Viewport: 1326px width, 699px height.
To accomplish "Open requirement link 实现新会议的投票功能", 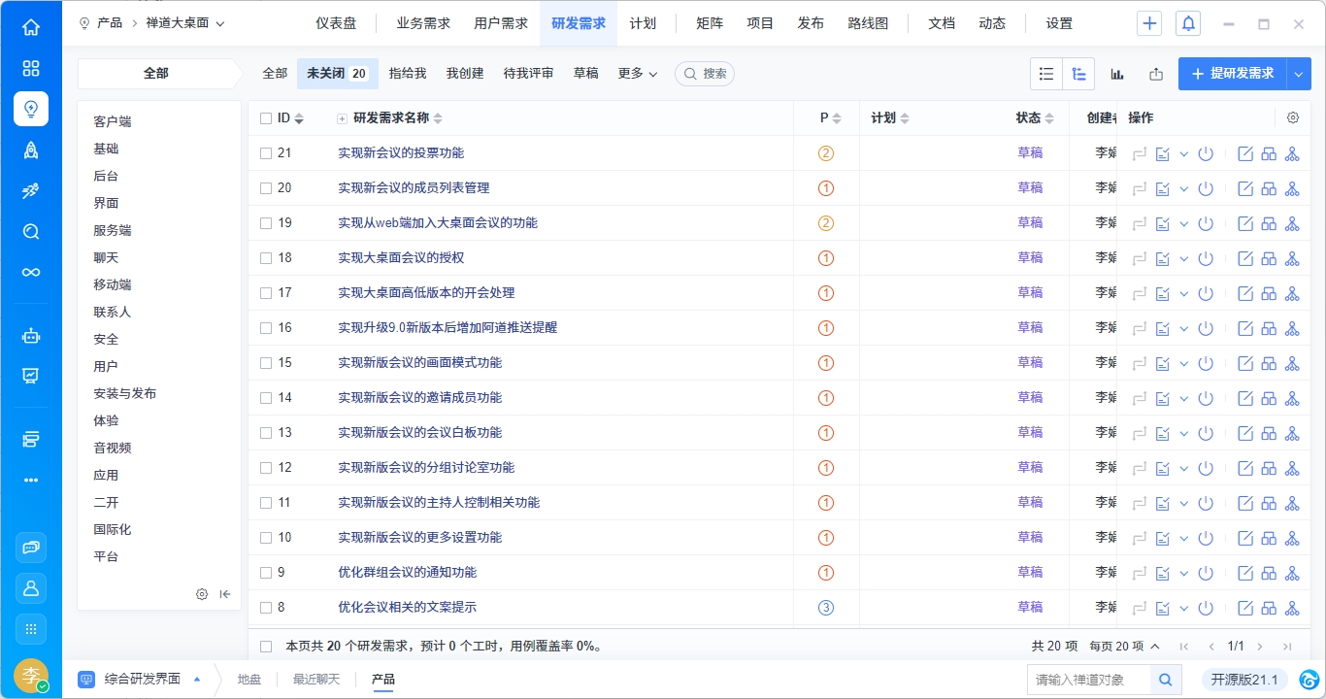I will [x=401, y=153].
